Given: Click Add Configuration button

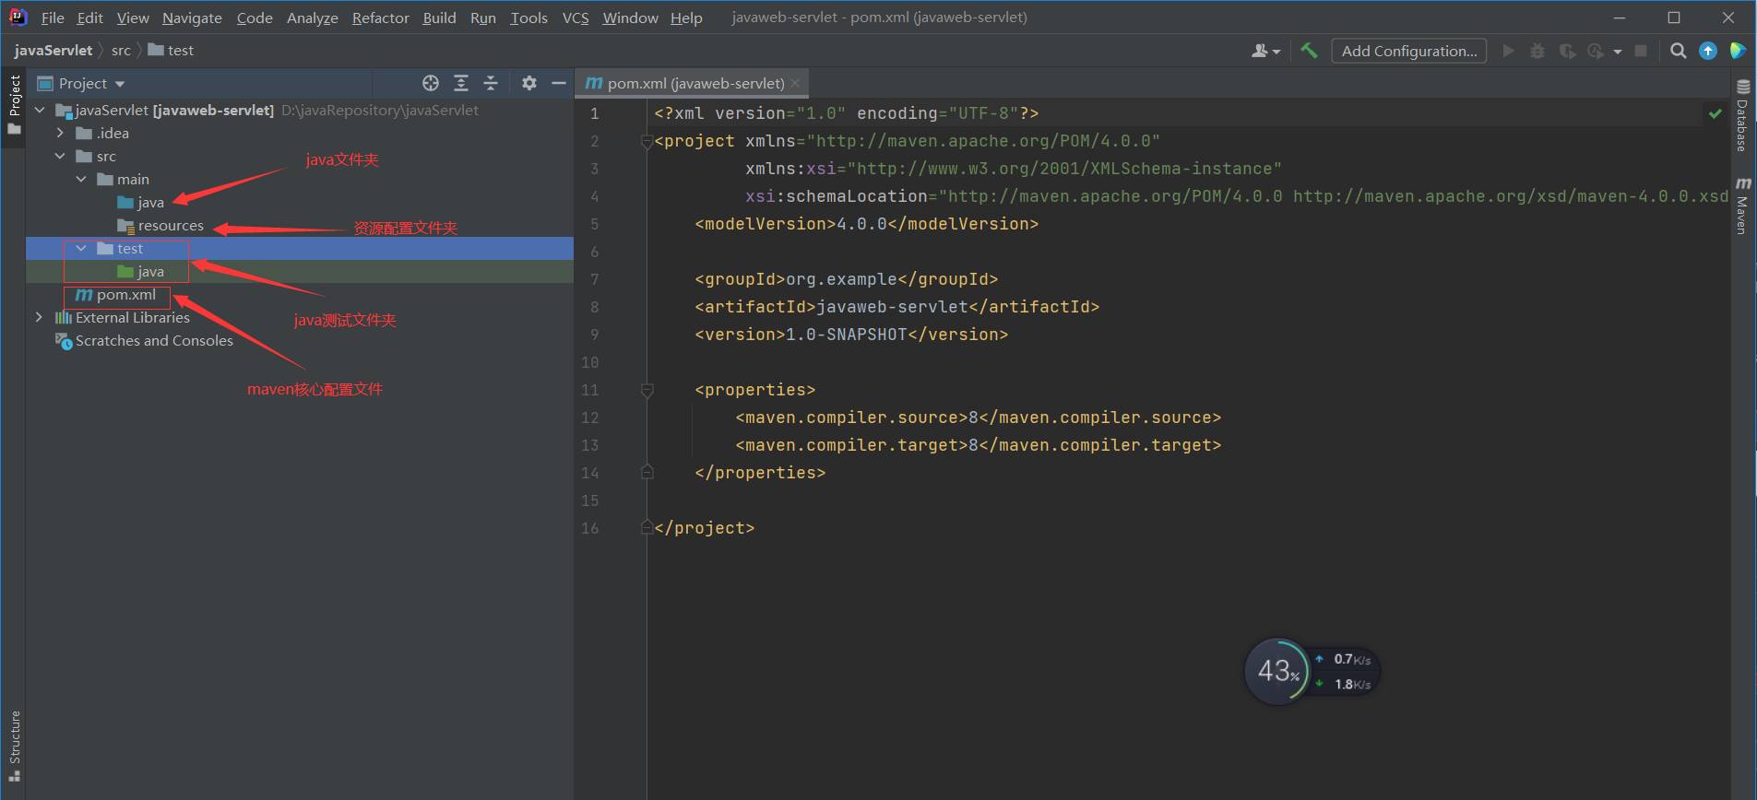Looking at the screenshot, I should (x=1408, y=51).
